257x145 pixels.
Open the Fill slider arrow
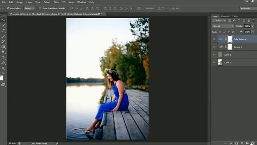[253, 32]
